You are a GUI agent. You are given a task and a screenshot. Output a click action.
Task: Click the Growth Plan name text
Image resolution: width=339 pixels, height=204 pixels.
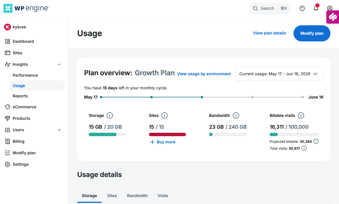point(155,73)
